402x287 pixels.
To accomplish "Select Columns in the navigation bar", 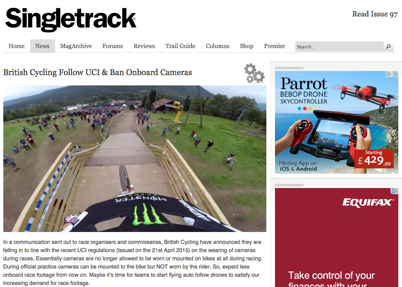I will click(x=217, y=46).
